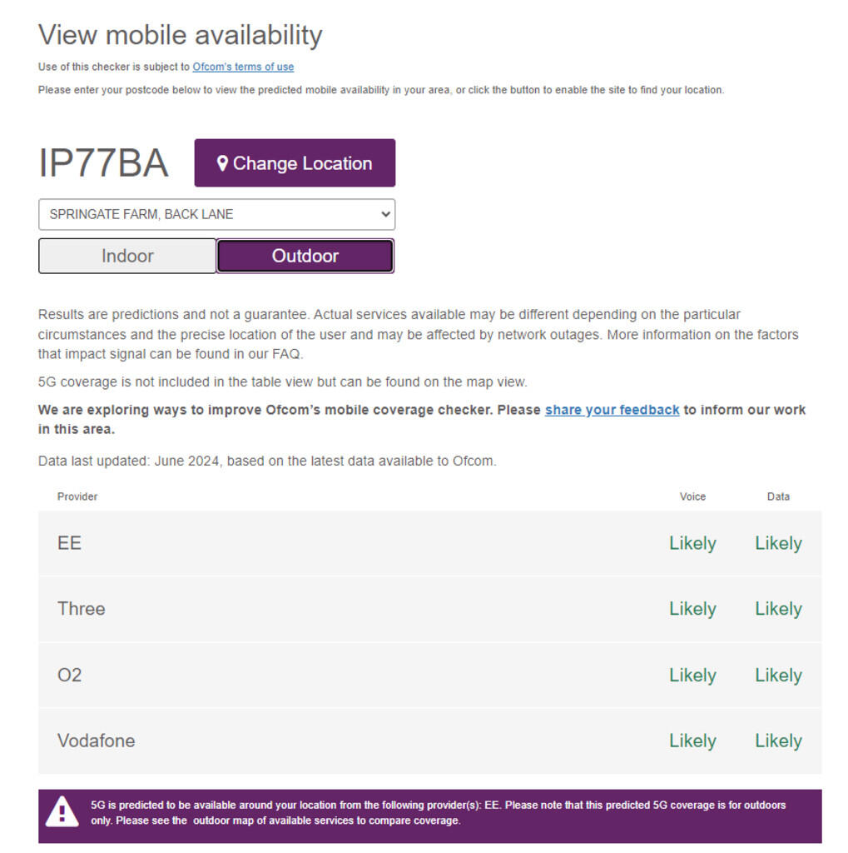
Task: Click Vodafone's Data Likely status
Action: point(778,741)
